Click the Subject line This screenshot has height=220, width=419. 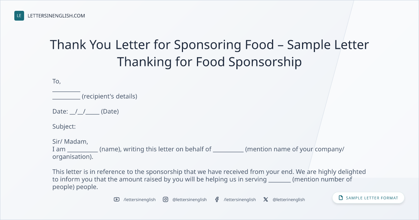(64, 126)
